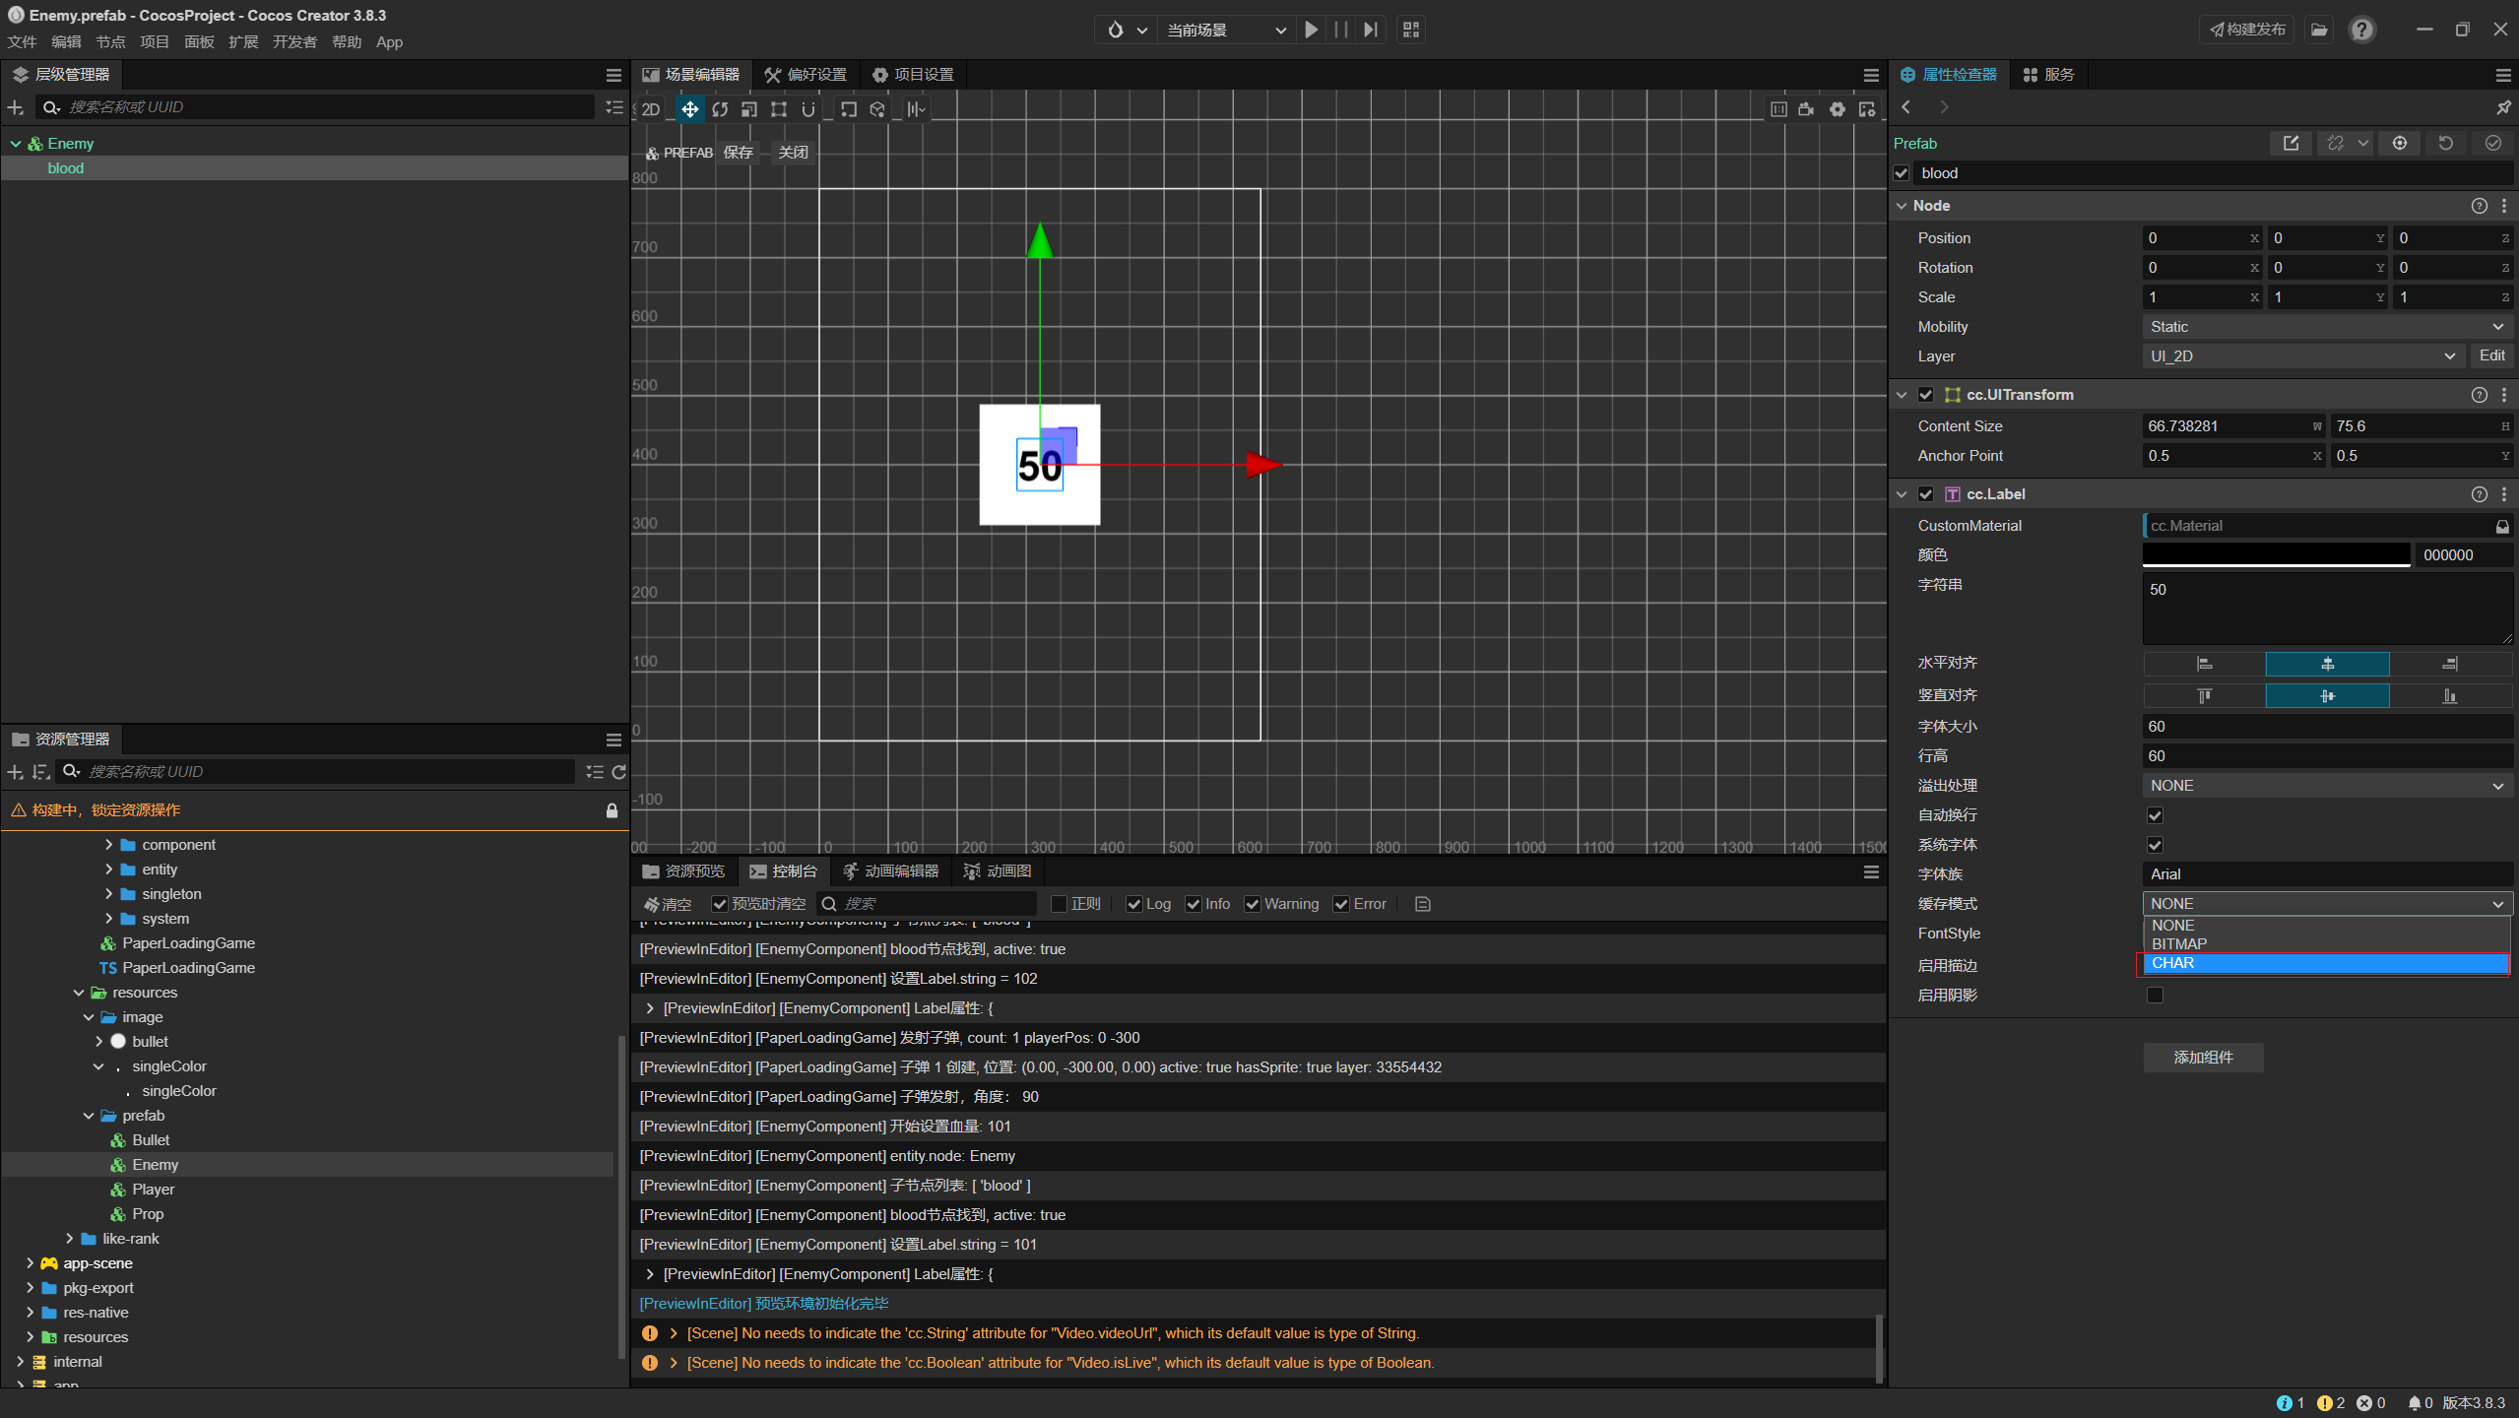Open the Mobility Static dropdown
Image resolution: width=2519 pixels, height=1418 pixels.
coord(2326,327)
